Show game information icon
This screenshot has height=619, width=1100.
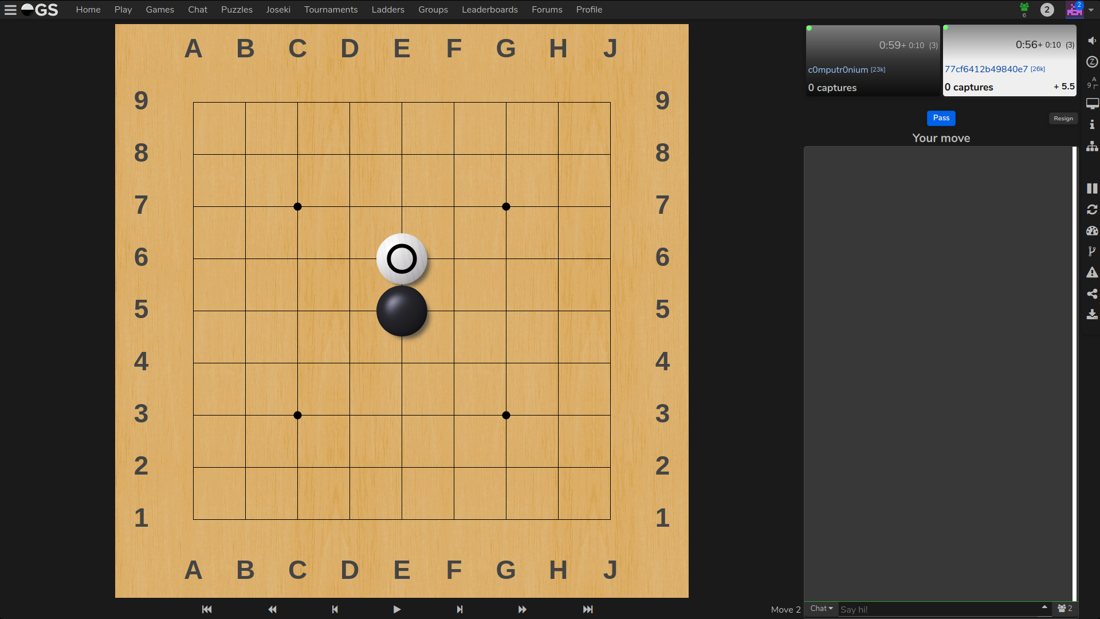tap(1092, 124)
